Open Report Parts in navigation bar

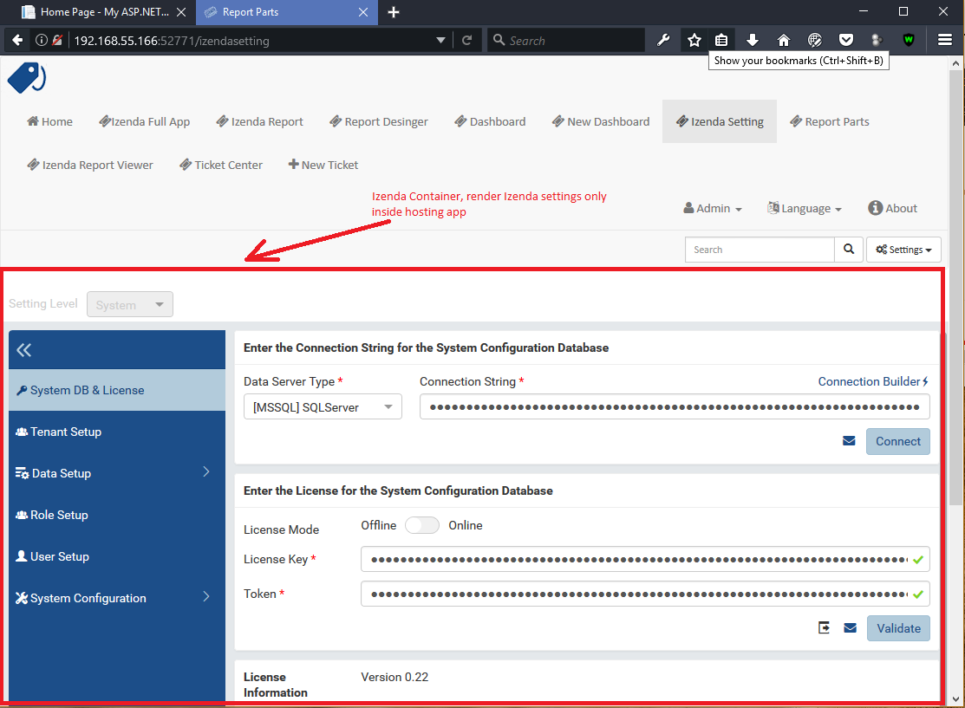pos(830,122)
